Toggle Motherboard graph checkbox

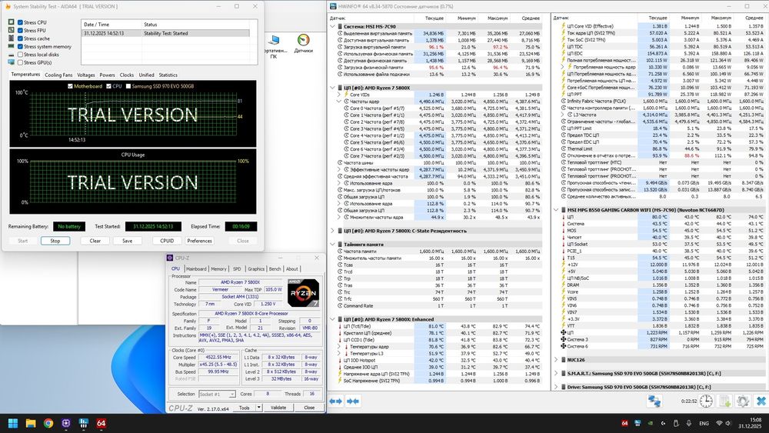(70, 86)
